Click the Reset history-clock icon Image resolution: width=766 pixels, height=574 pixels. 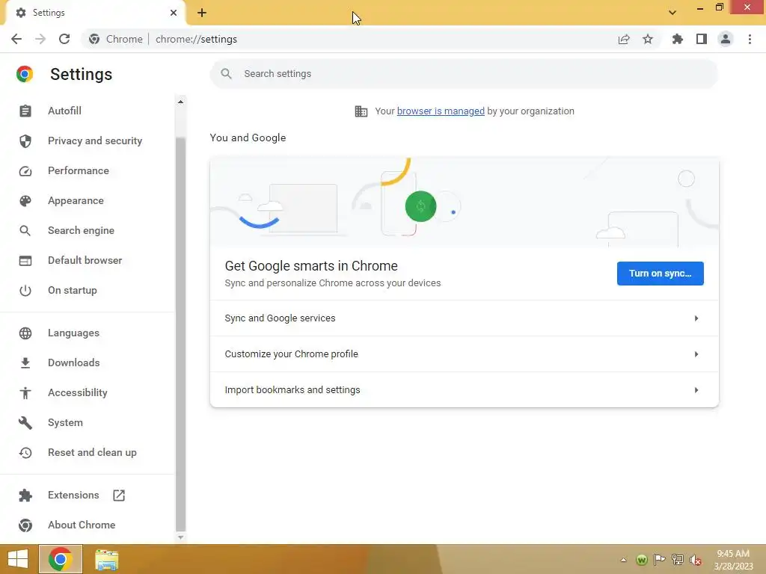point(25,452)
